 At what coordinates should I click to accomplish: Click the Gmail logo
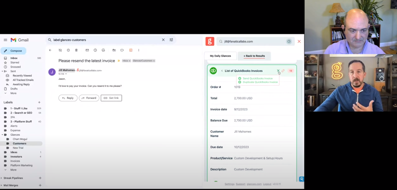coord(20,40)
